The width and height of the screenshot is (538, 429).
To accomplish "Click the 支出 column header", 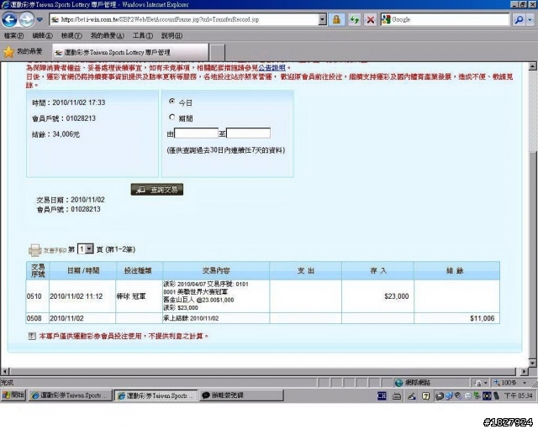I will coord(306,270).
